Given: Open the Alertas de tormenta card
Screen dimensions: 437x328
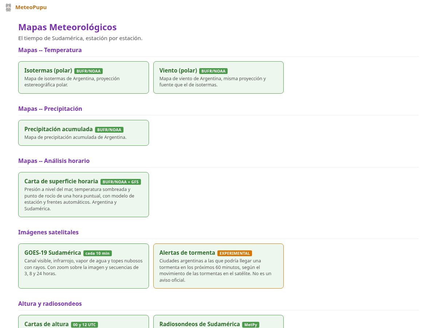Looking at the screenshot, I should [x=219, y=266].
